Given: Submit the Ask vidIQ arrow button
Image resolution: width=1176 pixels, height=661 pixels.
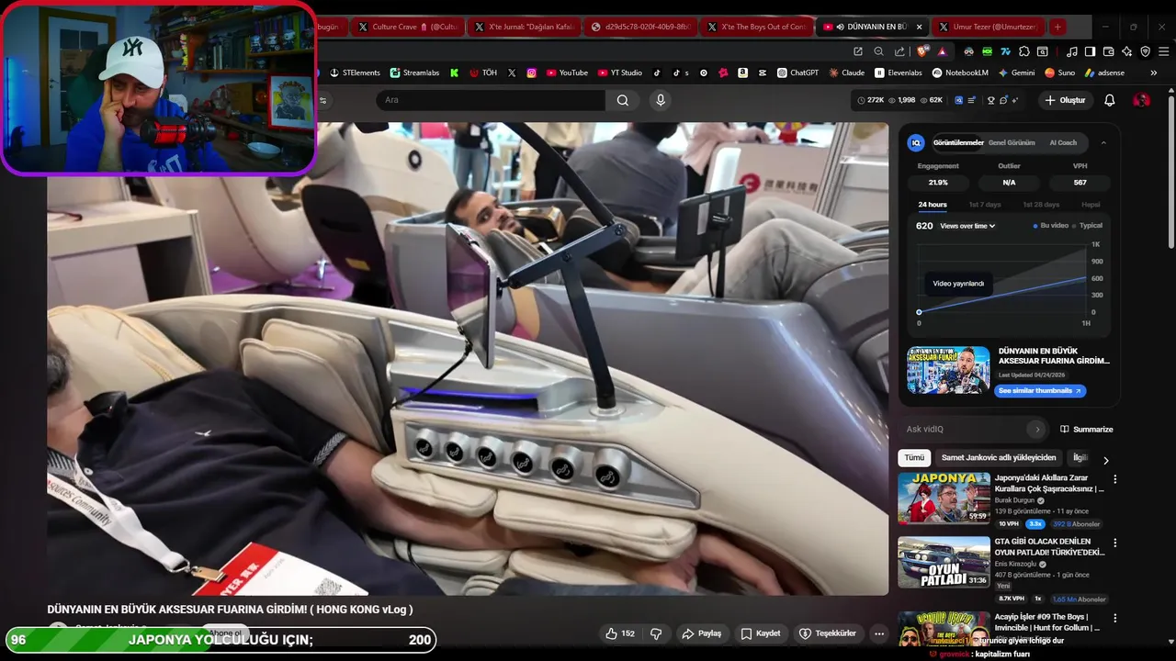Looking at the screenshot, I should click(x=1037, y=429).
